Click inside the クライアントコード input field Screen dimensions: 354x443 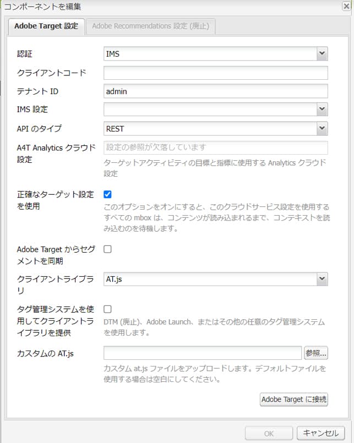click(x=215, y=72)
